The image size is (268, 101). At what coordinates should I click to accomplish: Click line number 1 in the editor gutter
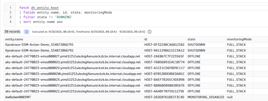[x=10, y=8]
